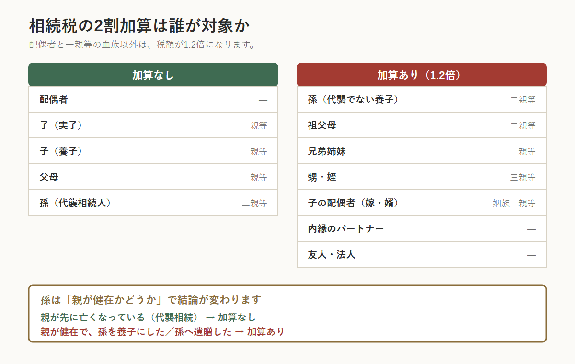Screen dimensions: 575x364
Task: Click the dash in the 友人・法人 row
Action: pyautogui.click(x=531, y=255)
